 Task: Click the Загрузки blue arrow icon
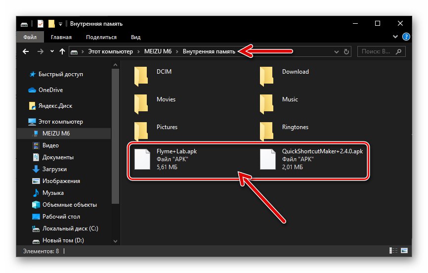[36, 169]
